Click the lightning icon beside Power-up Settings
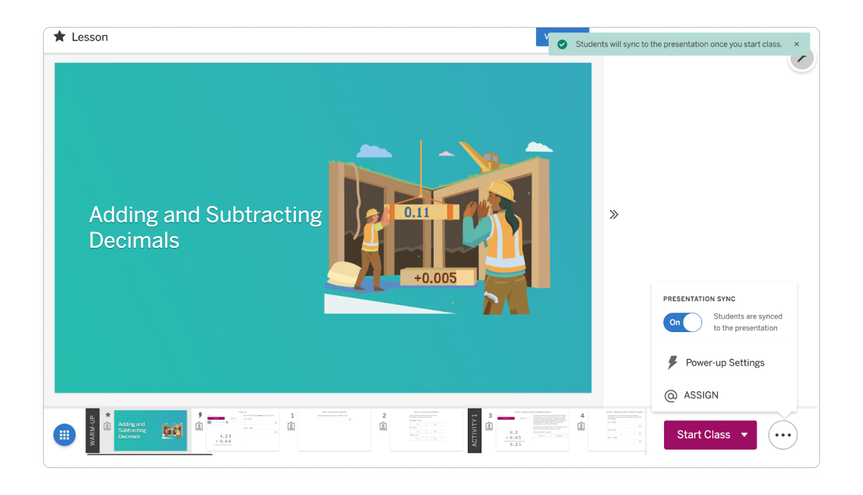The width and height of the screenshot is (863, 495). pos(672,363)
